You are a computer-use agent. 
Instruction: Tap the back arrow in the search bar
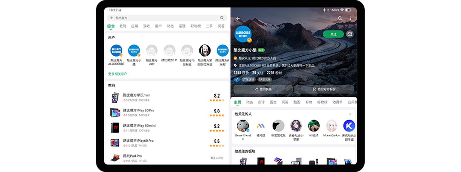click(112, 18)
